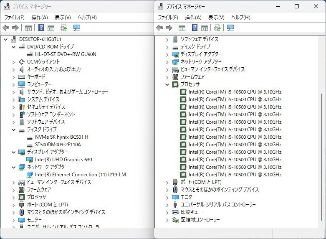This screenshot has width=326, height=239.
Task: Open 表示(V) menu in left window
Action: pyautogui.click(x=63, y=18)
